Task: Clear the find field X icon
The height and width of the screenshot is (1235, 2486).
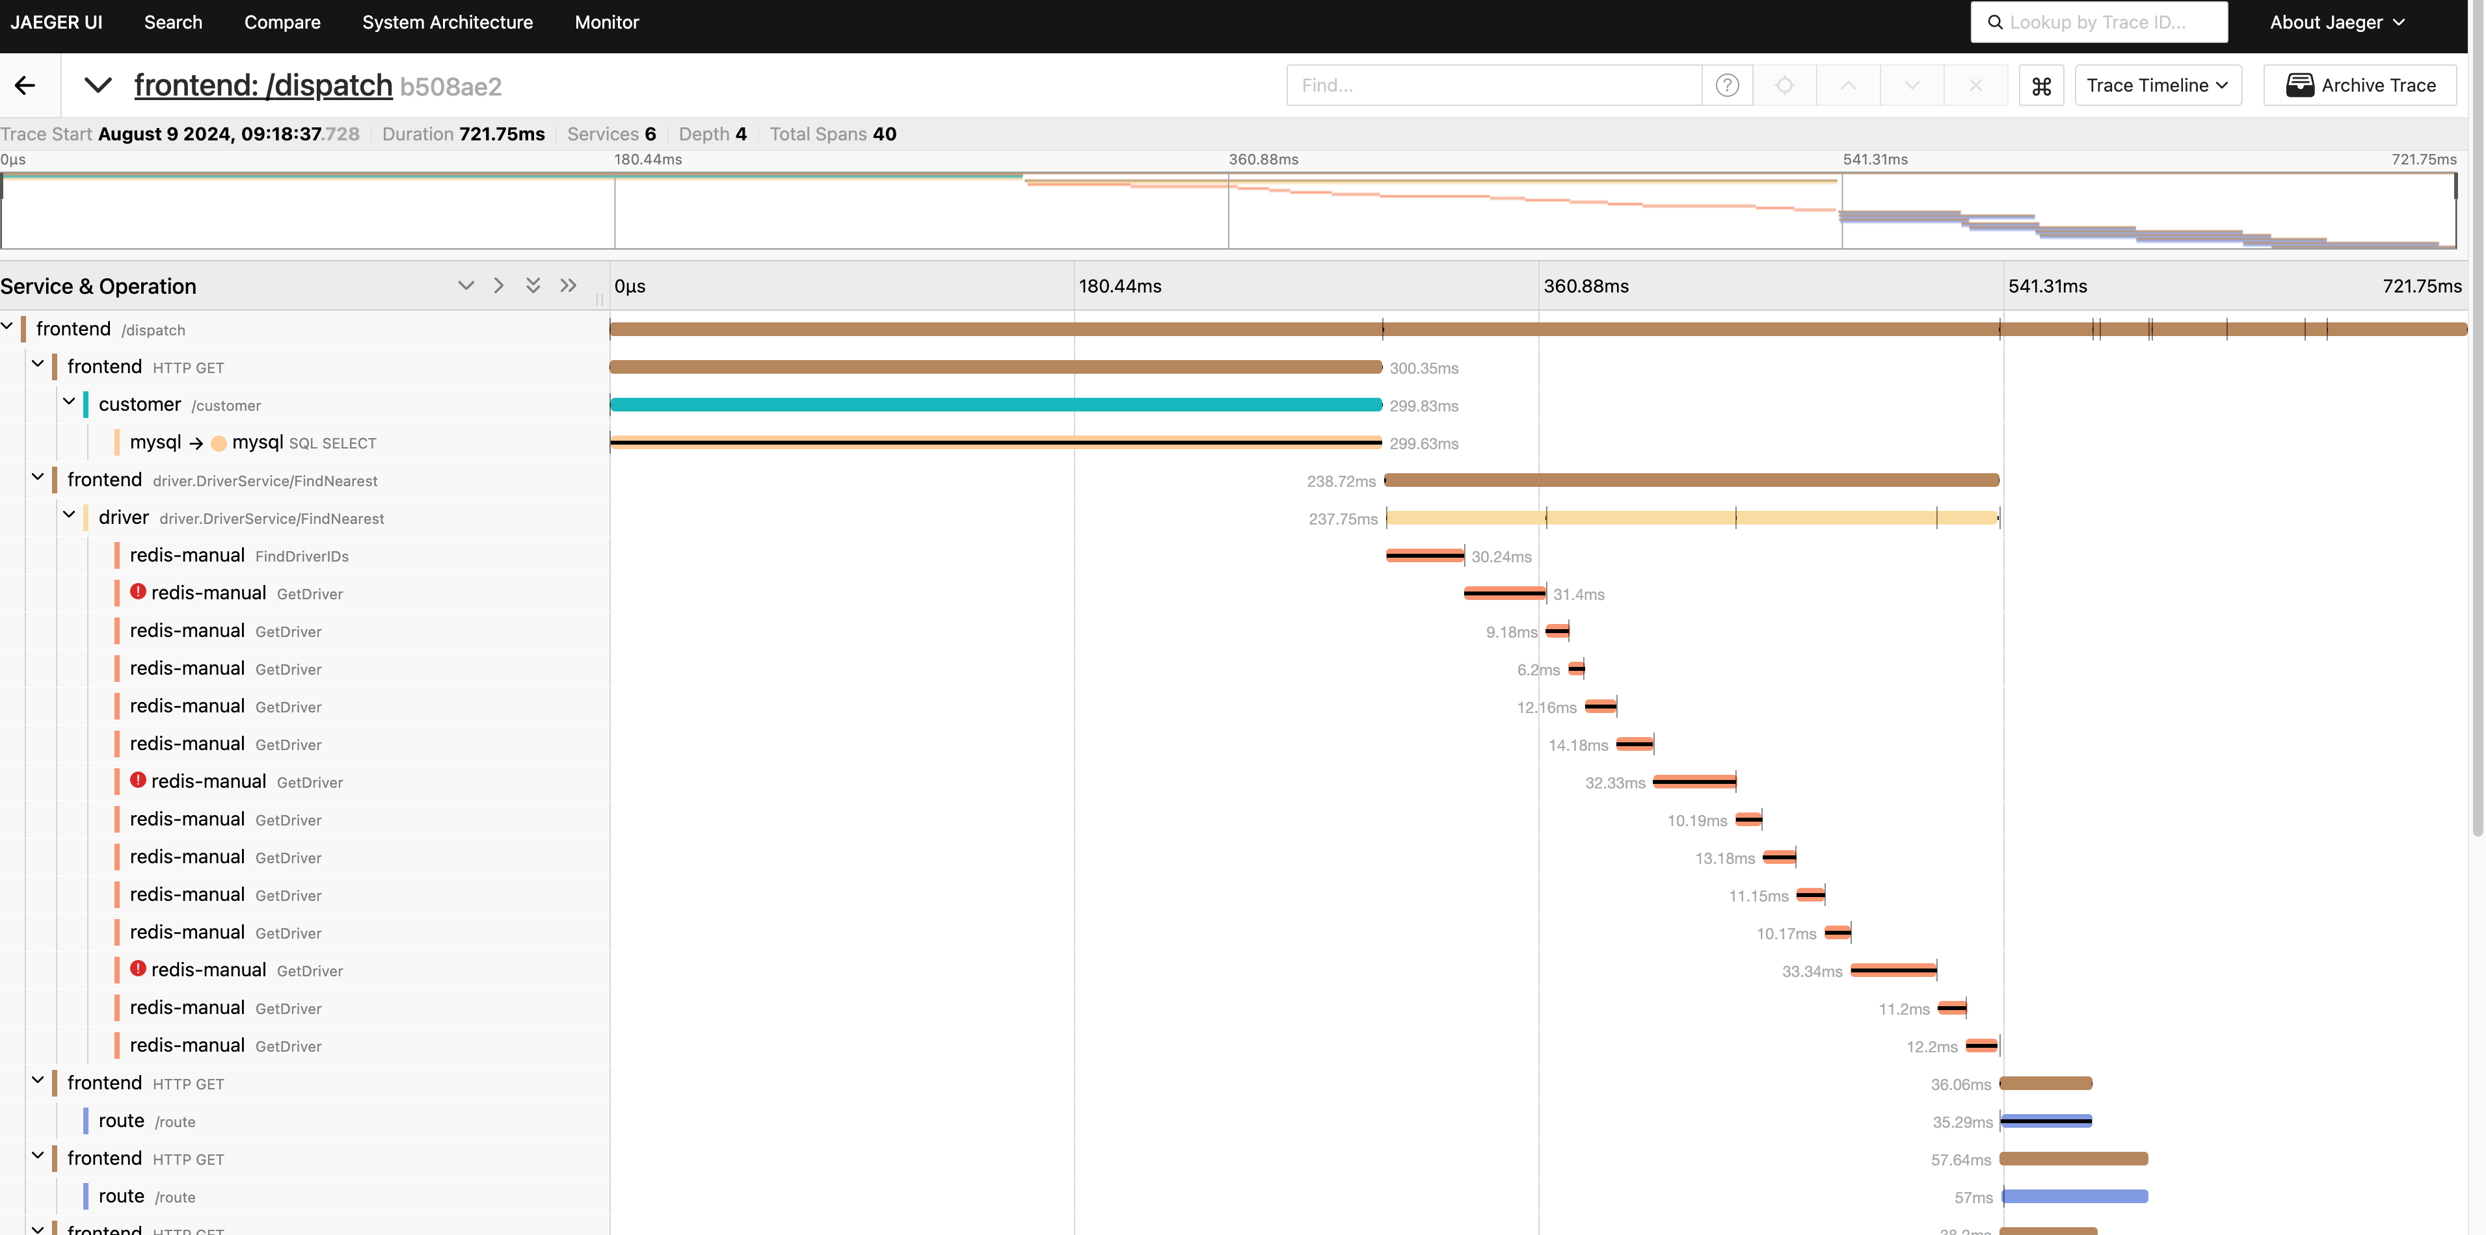Action: (x=1975, y=86)
